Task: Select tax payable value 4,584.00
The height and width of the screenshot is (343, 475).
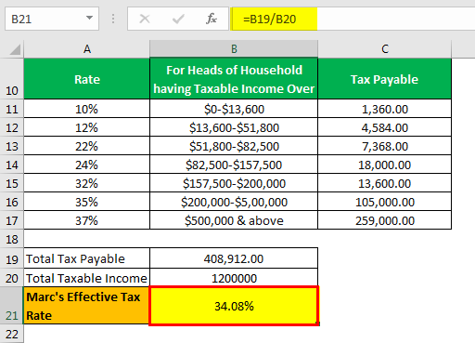Action: pyautogui.click(x=385, y=127)
